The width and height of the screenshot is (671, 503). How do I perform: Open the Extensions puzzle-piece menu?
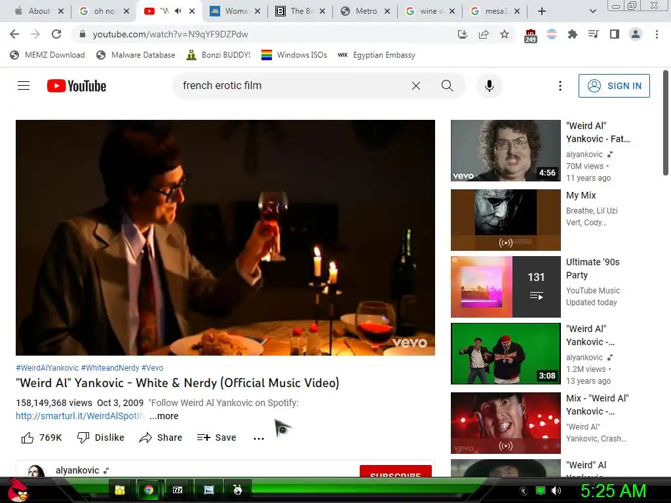[572, 34]
